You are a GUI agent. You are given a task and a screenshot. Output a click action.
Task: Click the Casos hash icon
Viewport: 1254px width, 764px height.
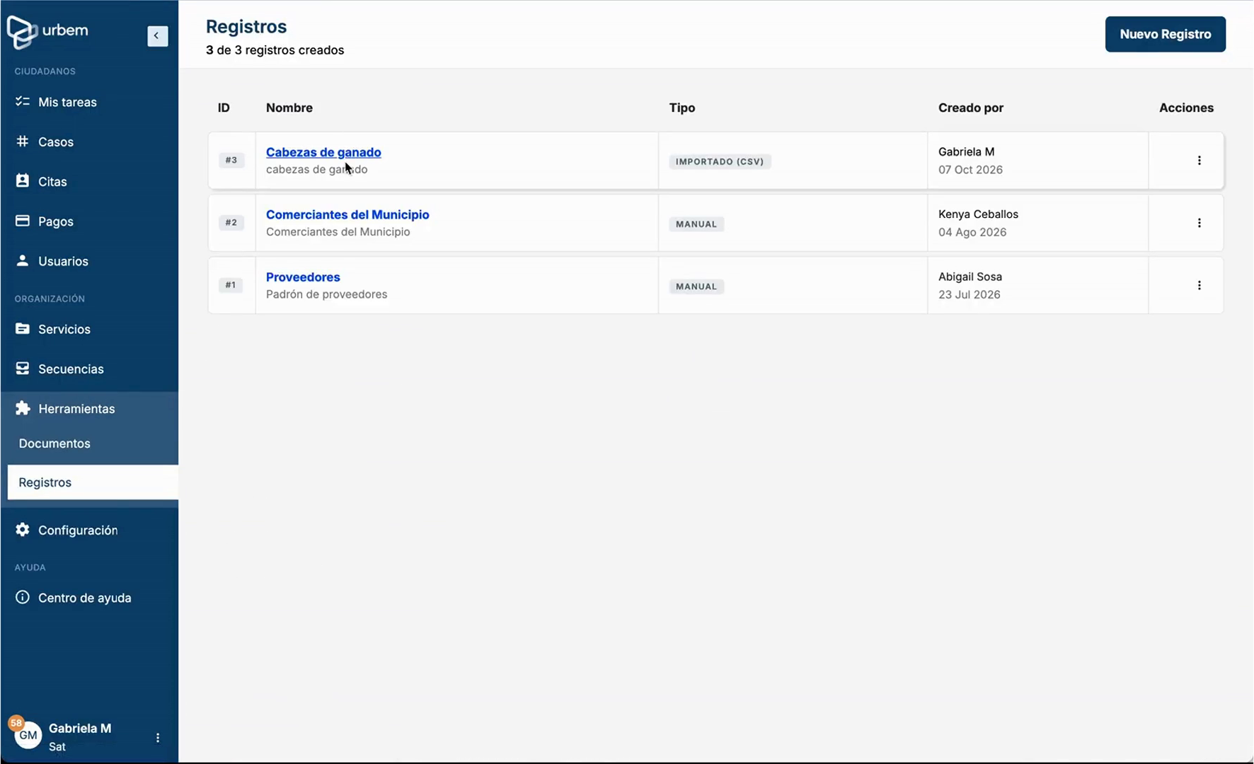coord(23,141)
